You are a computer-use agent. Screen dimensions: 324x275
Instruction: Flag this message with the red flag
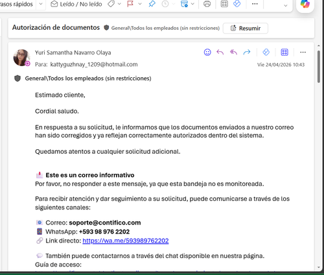click(x=130, y=4)
